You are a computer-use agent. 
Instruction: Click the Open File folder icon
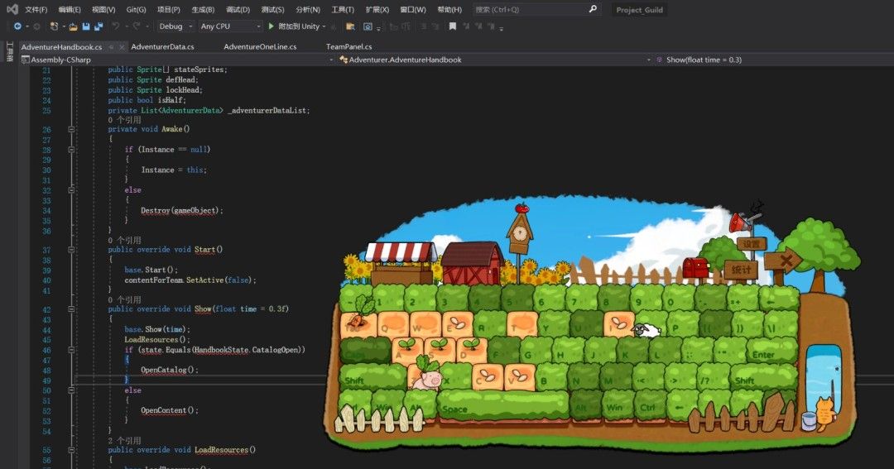[x=74, y=26]
